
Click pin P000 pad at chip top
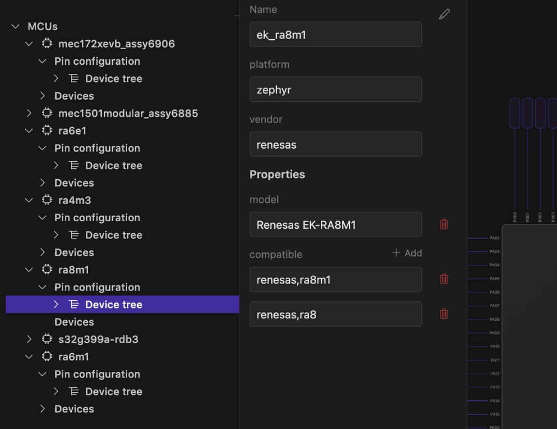(515, 113)
